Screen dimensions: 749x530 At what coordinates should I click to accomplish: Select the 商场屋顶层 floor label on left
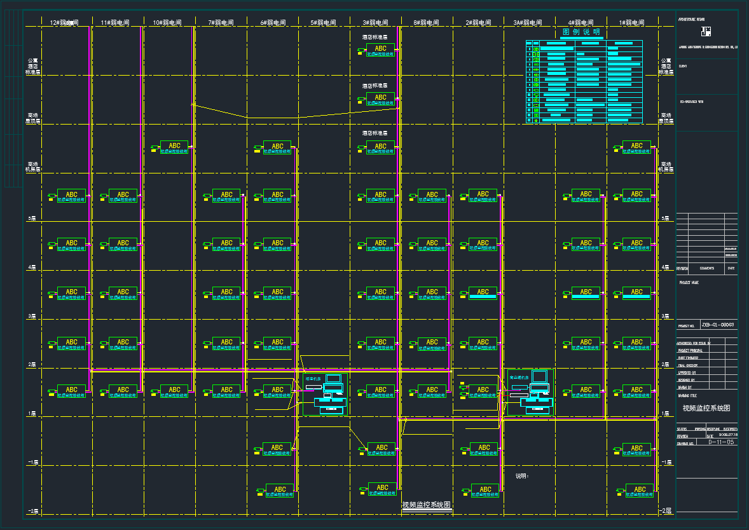coord(33,118)
